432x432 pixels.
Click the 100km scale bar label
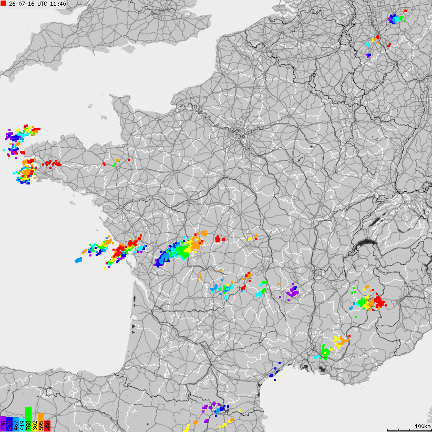[x=423, y=426]
